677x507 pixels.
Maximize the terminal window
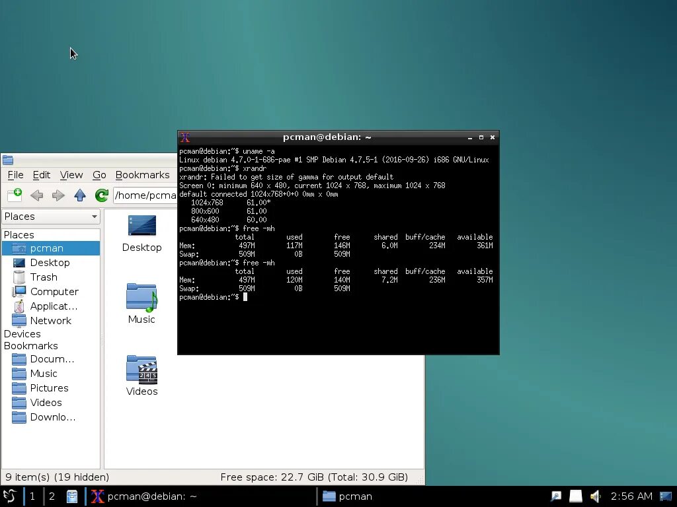(481, 137)
